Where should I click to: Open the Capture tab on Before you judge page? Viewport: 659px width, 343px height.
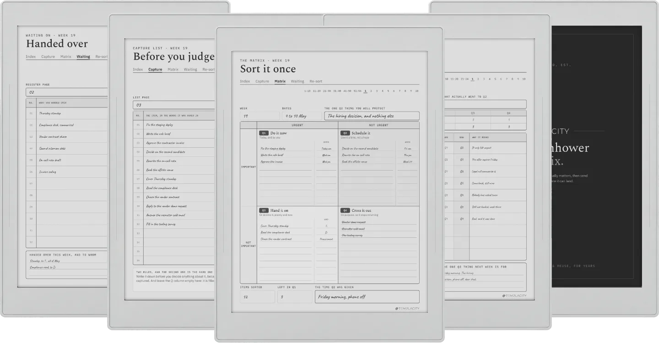[x=155, y=70]
